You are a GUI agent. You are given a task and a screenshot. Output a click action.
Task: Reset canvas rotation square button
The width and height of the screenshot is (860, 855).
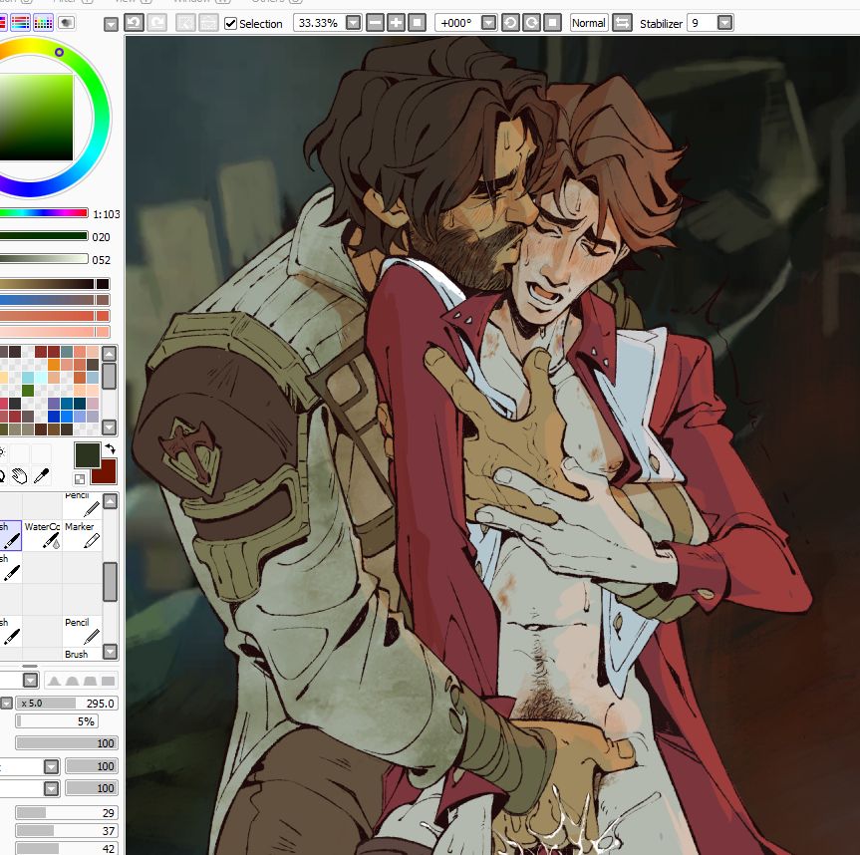(552, 23)
